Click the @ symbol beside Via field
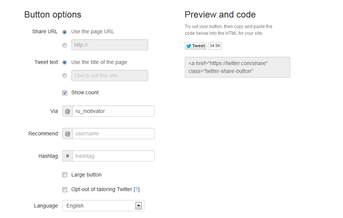 68,111
